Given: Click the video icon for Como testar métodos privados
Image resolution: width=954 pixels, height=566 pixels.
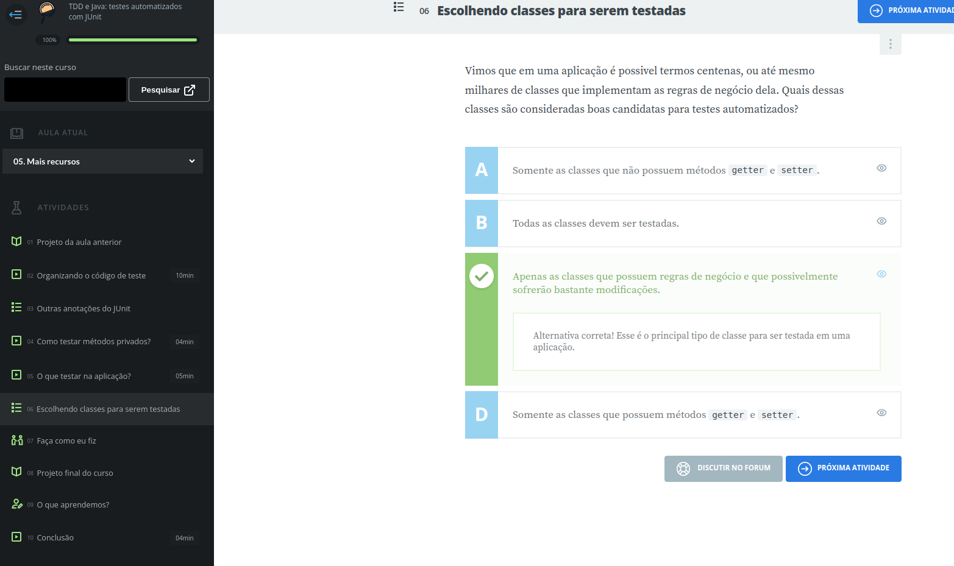Looking at the screenshot, I should (x=16, y=341).
